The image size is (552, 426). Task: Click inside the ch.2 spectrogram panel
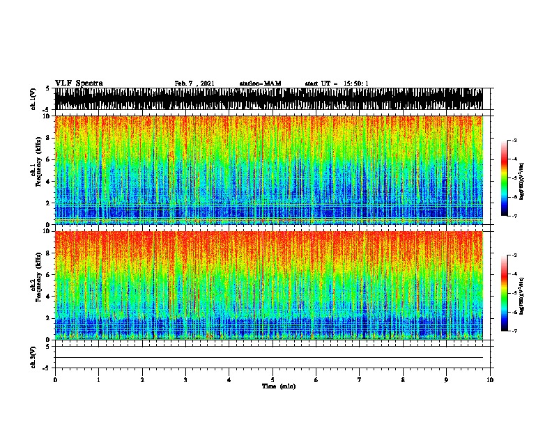coord(268,285)
